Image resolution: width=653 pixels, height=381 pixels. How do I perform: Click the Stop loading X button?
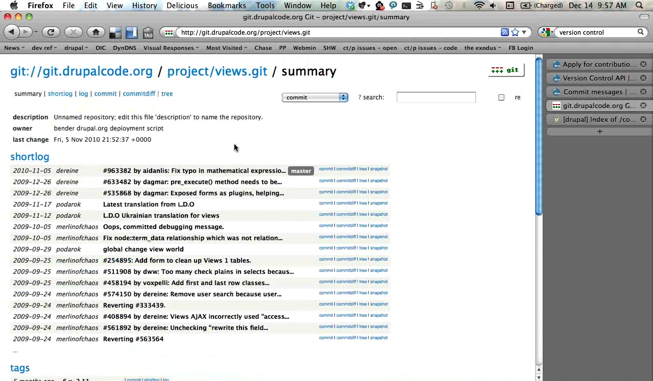(x=74, y=32)
